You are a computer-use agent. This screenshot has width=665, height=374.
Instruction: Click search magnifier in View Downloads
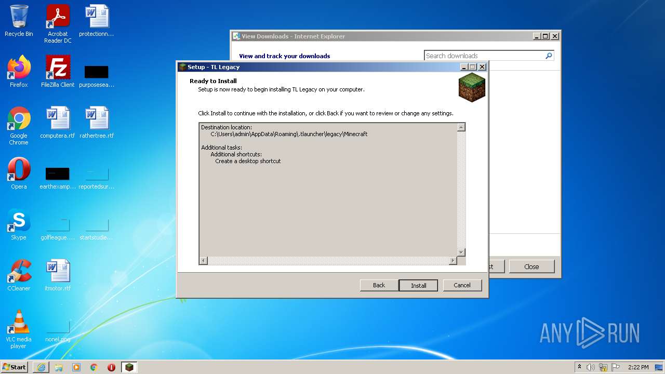tap(549, 56)
